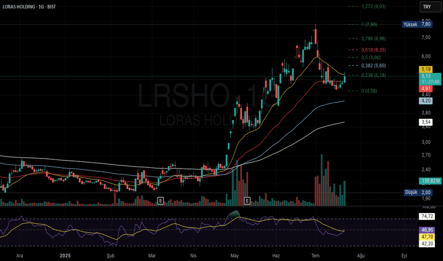Select the Yüksek high price label
Image resolution: width=443 pixels, height=261 pixels.
[410, 24]
